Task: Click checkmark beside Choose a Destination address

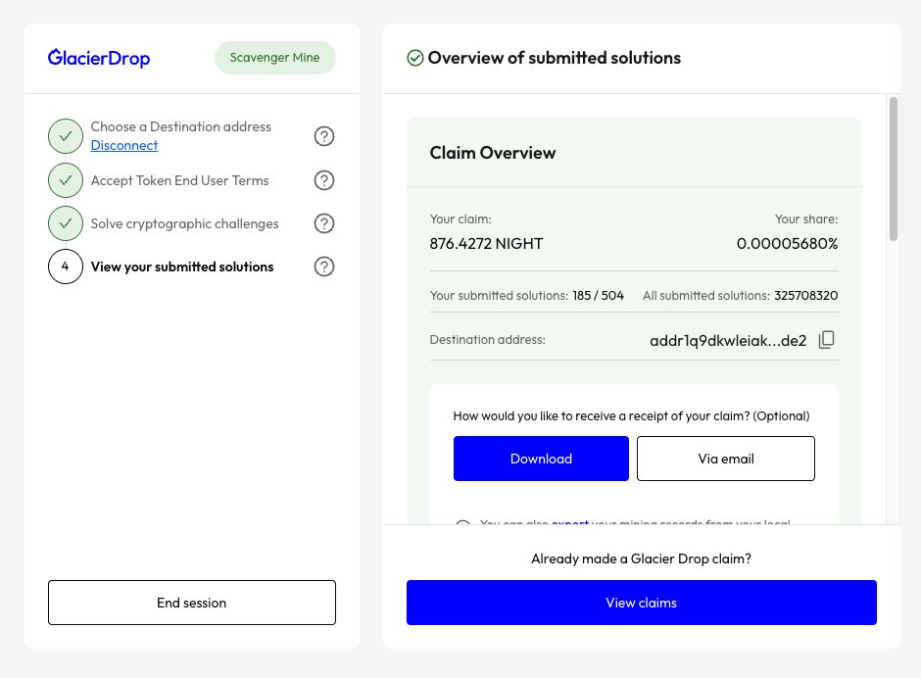Action: 65,136
